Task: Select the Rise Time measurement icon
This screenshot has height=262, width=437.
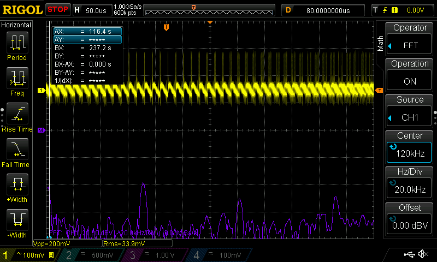Action: point(17,114)
